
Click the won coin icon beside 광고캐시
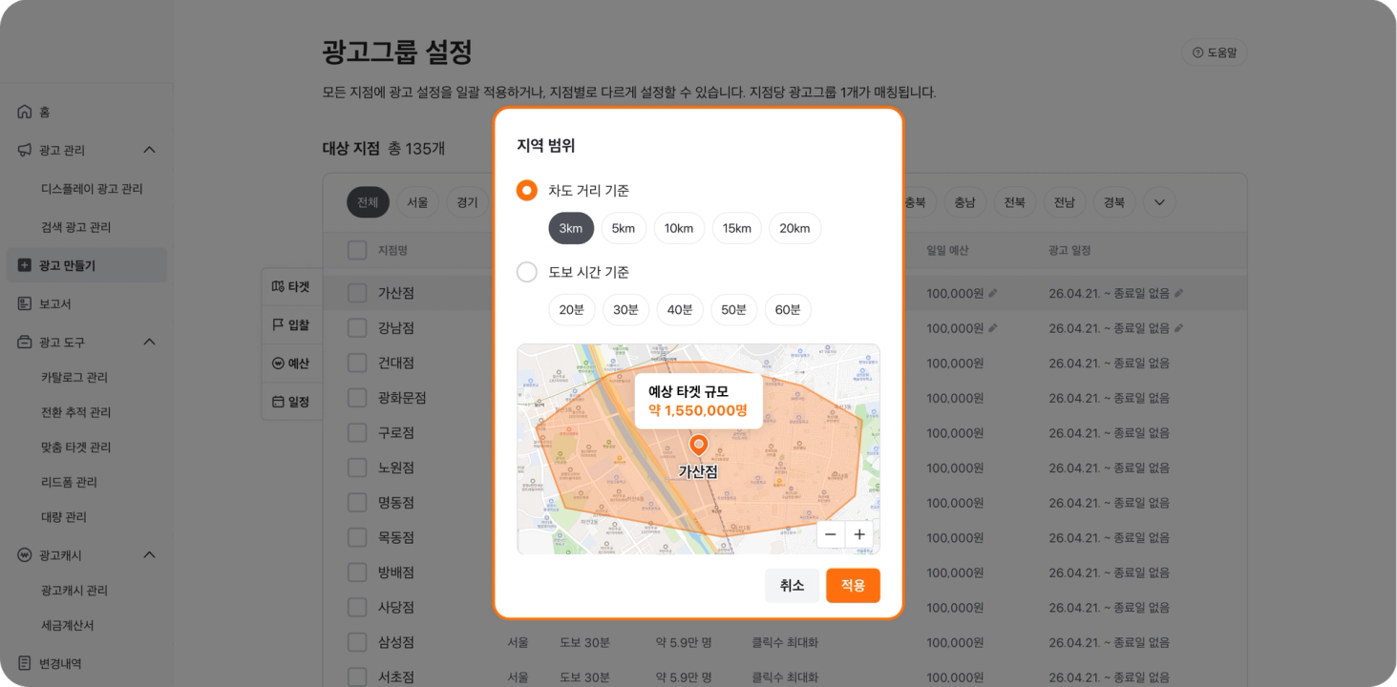click(25, 555)
